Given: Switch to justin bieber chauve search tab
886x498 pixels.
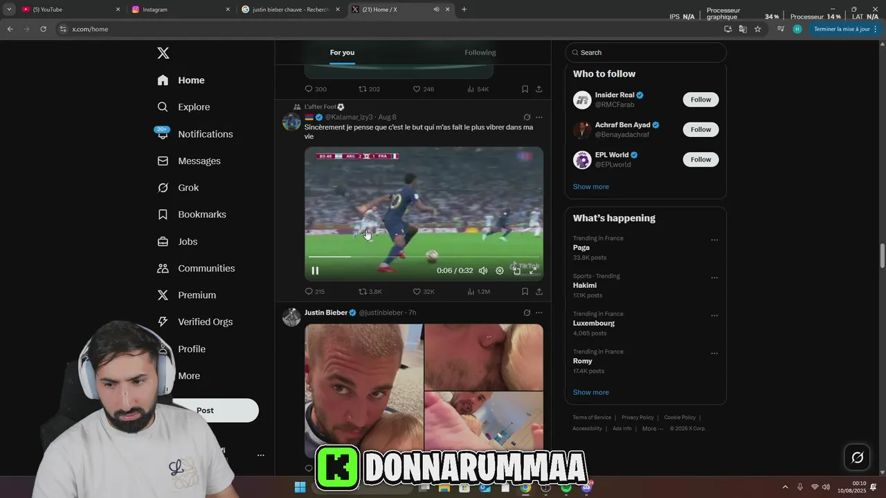Looking at the screenshot, I should tap(291, 10).
